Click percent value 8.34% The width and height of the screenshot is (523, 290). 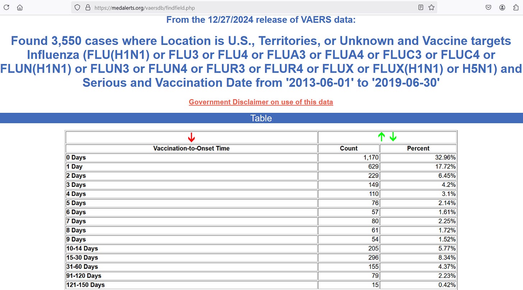tap(448, 258)
